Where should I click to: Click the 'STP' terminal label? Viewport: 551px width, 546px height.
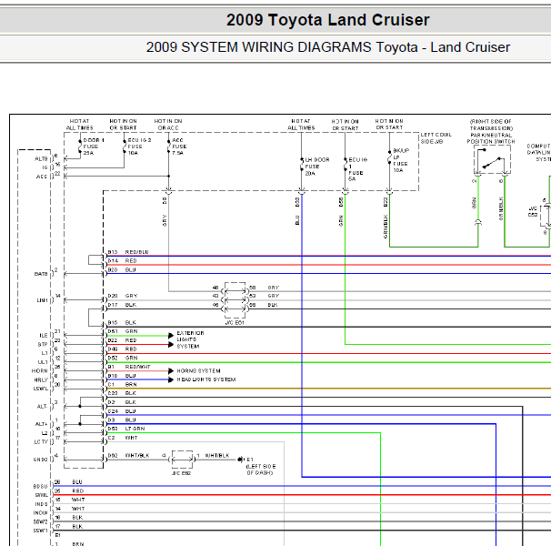[x=43, y=344]
